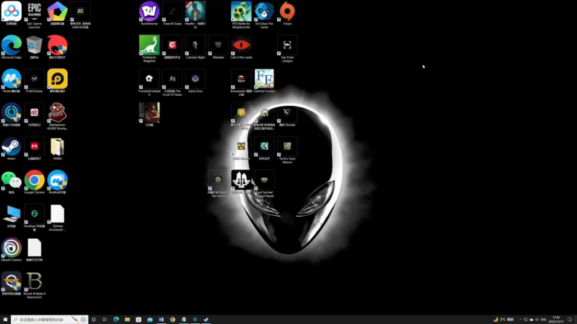Open the Windows Start menu
This screenshot has width=577, height=324.
point(5,320)
